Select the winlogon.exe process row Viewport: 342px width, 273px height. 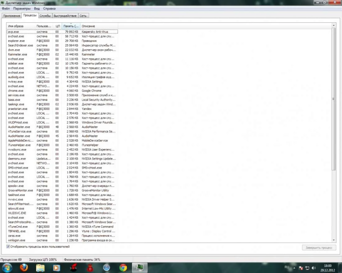62,240
